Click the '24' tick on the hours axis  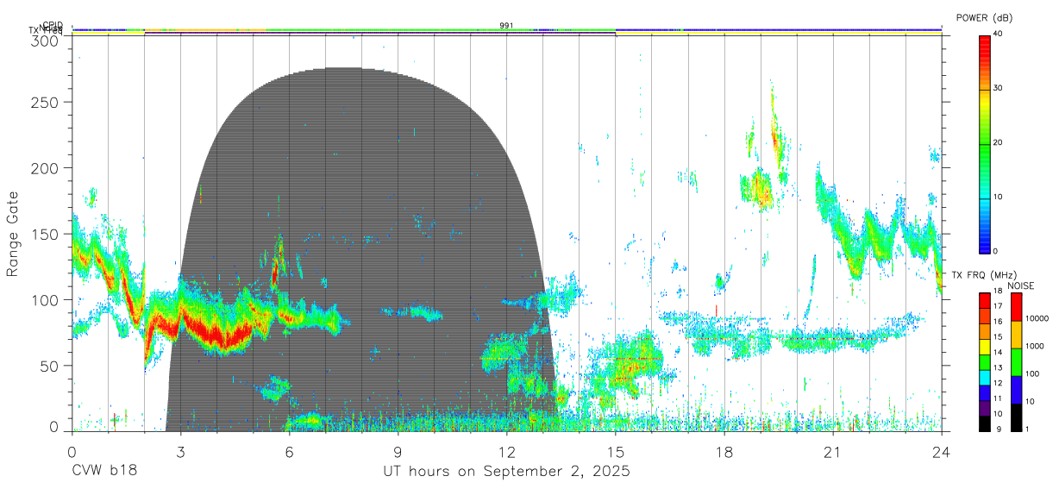(x=941, y=452)
